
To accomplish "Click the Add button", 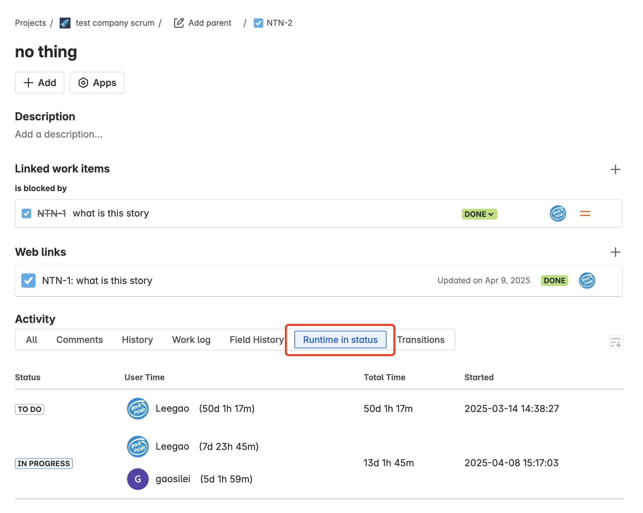I will point(39,83).
